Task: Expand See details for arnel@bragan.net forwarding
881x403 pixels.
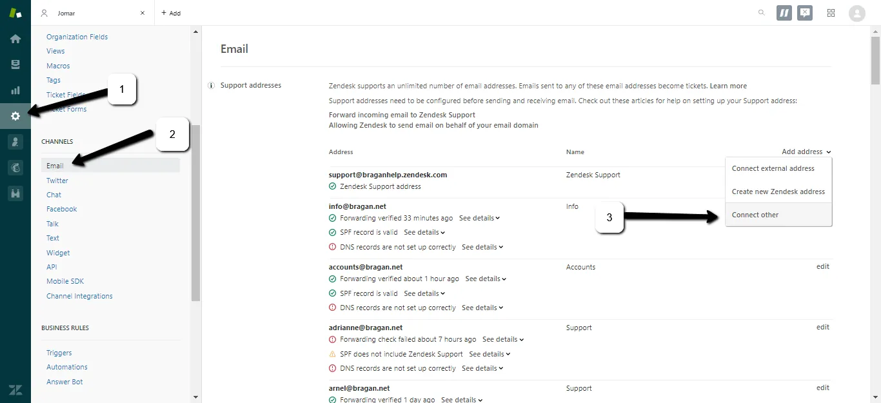Action: [462, 400]
